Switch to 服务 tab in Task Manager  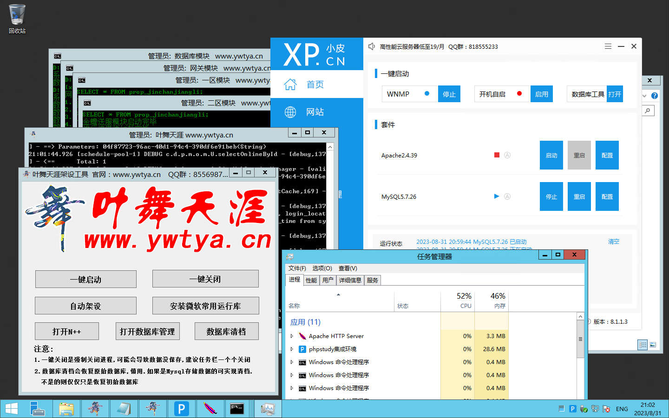click(x=372, y=280)
